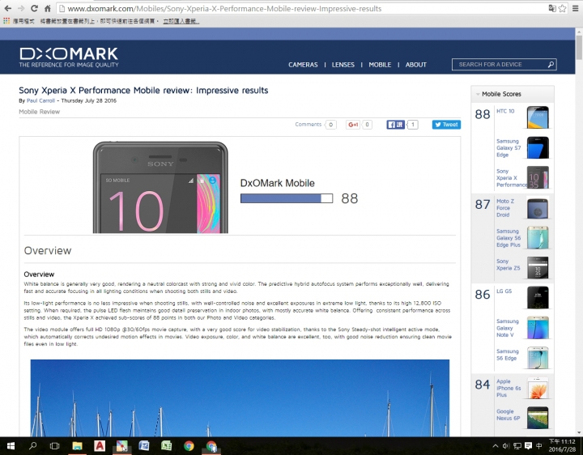Open author Paul Carroll link
This screenshot has width=583, height=455.
coord(40,100)
